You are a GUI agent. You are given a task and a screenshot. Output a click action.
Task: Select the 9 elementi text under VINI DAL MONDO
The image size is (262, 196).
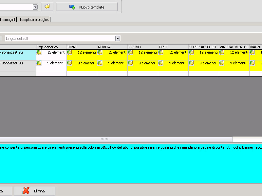click(238, 63)
